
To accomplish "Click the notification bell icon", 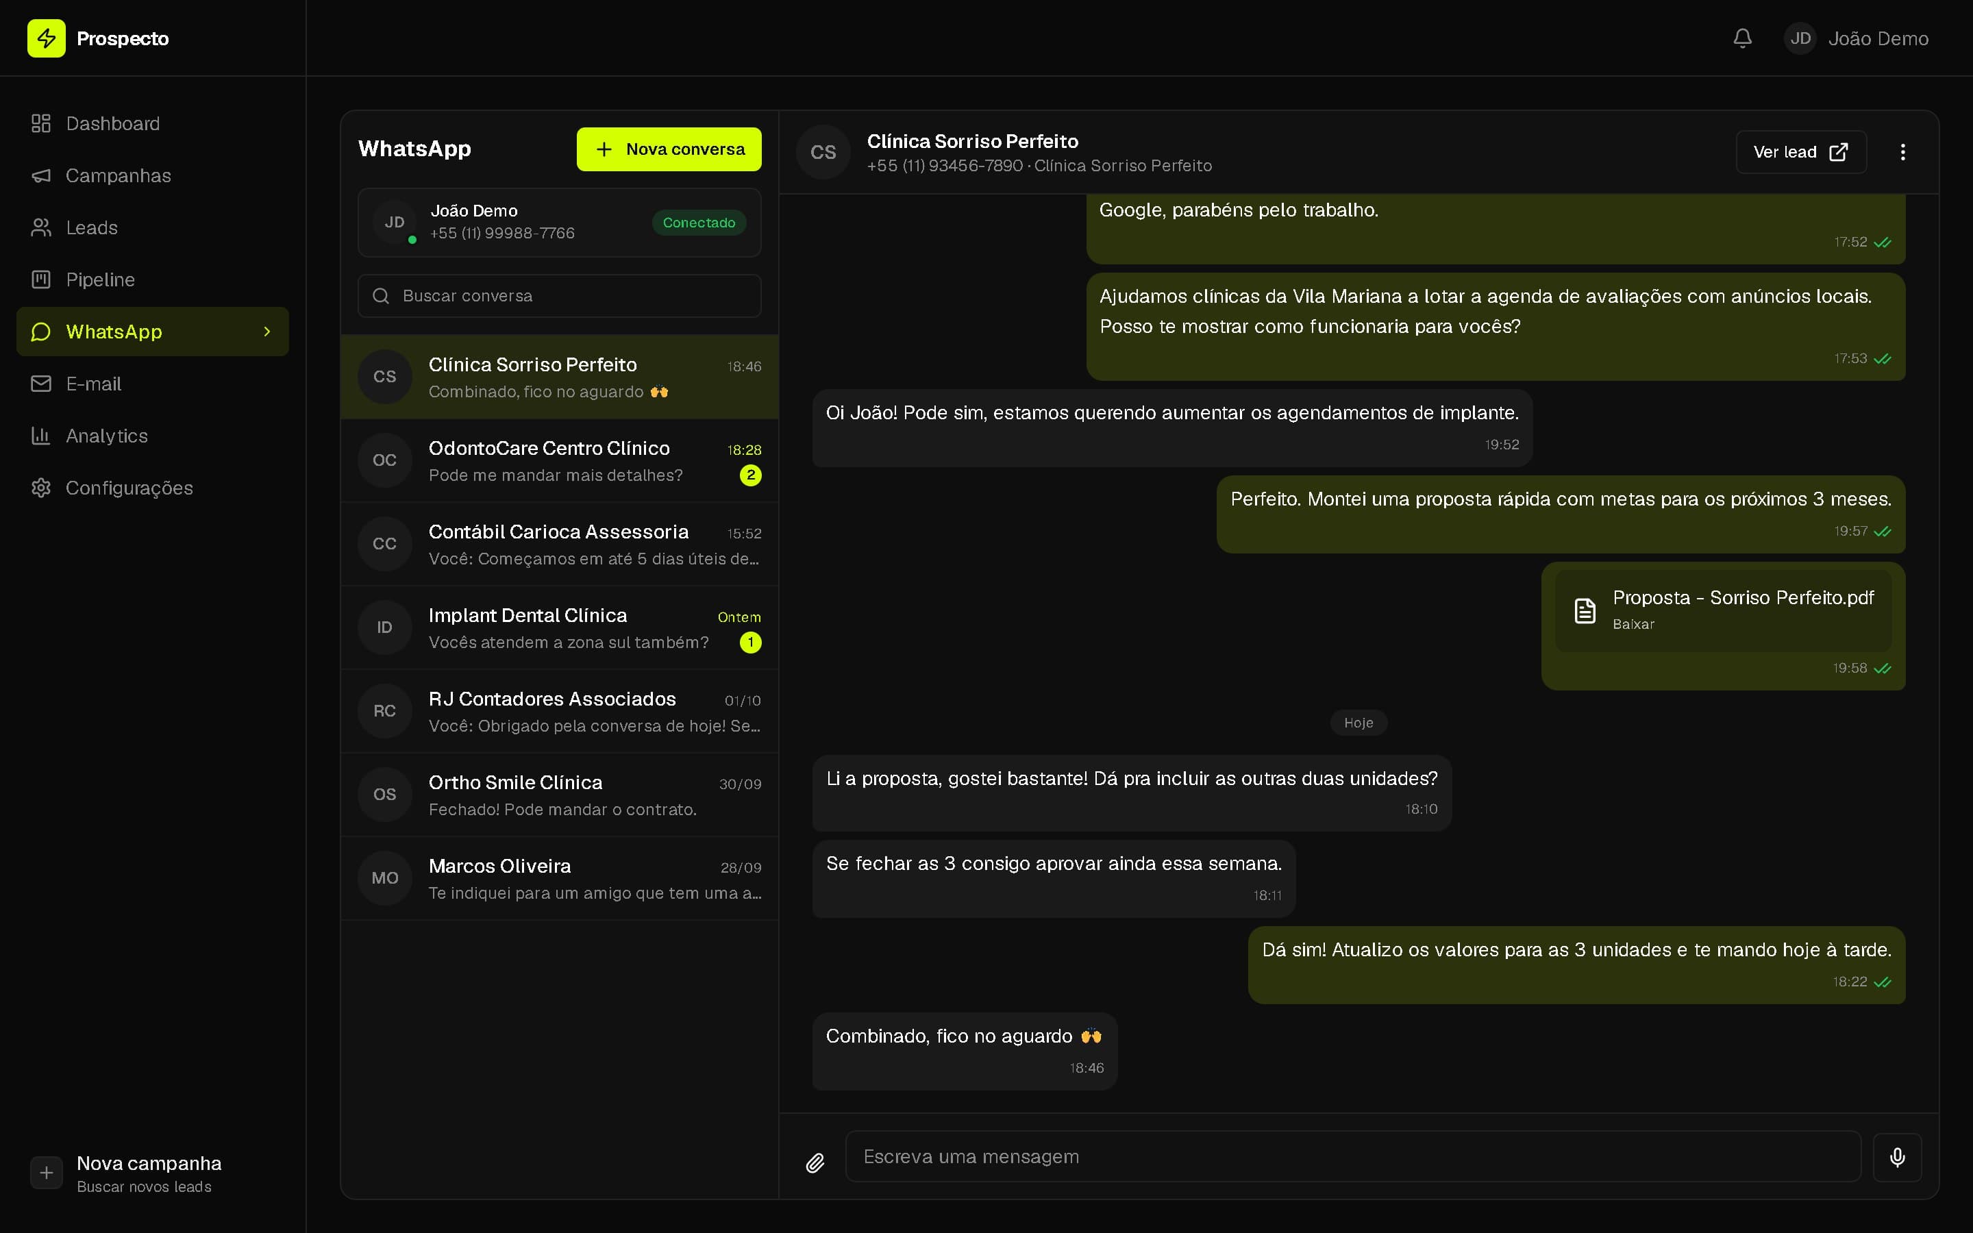I will click(x=1742, y=38).
